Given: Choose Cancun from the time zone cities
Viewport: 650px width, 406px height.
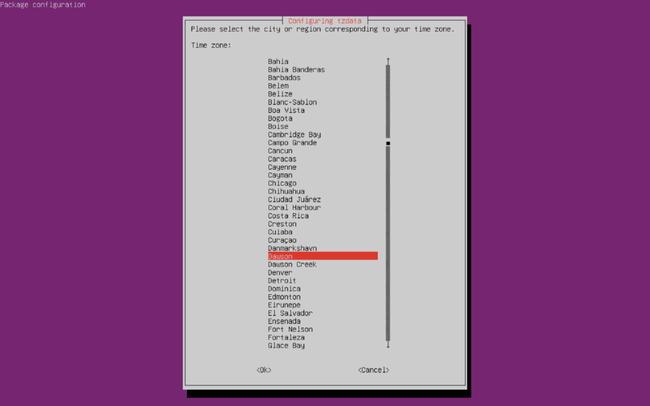Looking at the screenshot, I should (x=279, y=150).
